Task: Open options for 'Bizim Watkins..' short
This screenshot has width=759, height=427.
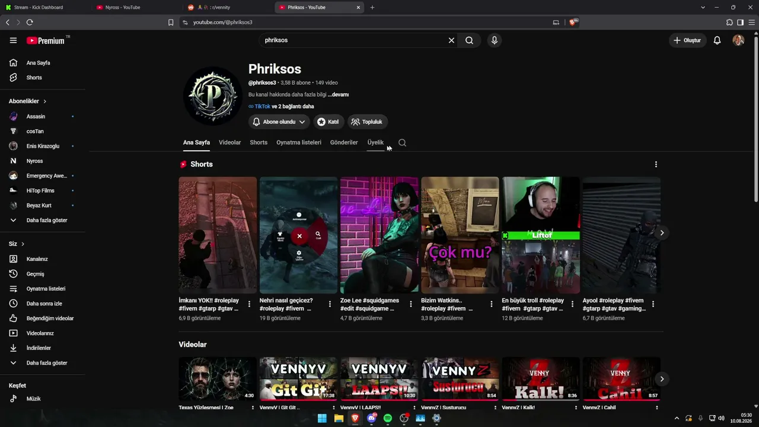Action: [491, 304]
